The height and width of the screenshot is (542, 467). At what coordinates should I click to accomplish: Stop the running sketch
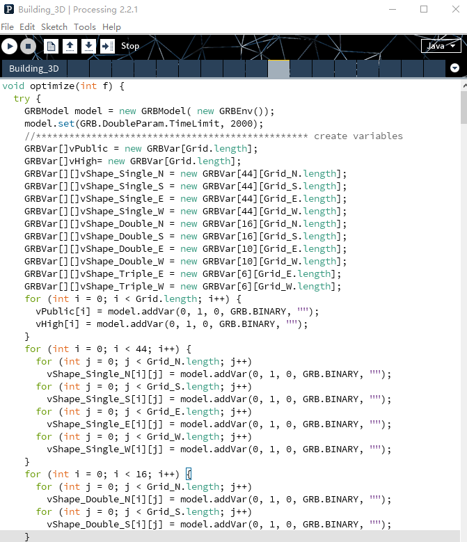28,46
